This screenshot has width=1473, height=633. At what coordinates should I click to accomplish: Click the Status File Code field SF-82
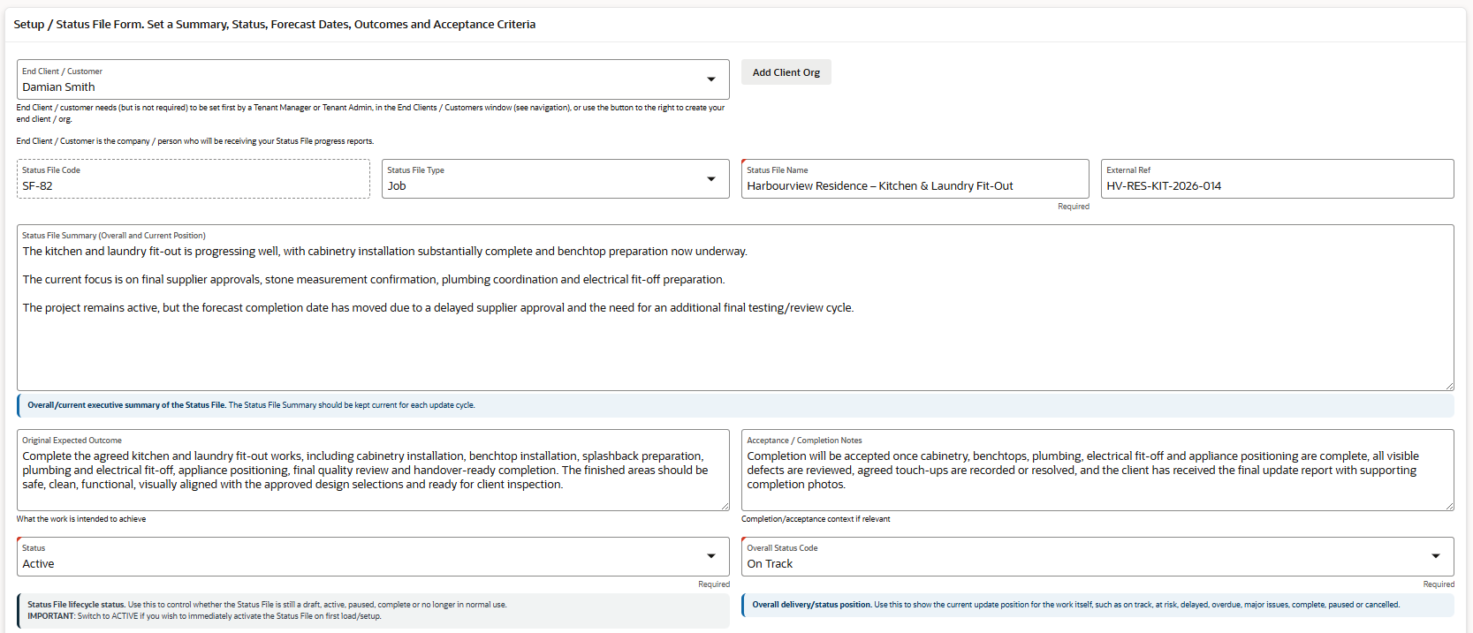tap(194, 178)
